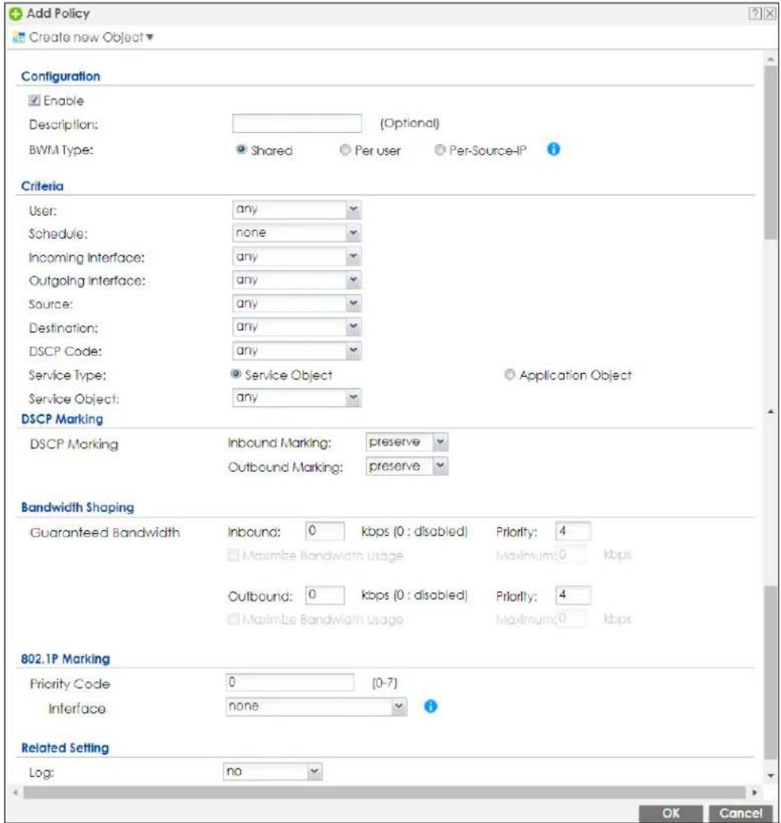The height and width of the screenshot is (823, 781).
Task: Select the Per user BWM type
Action: (344, 150)
